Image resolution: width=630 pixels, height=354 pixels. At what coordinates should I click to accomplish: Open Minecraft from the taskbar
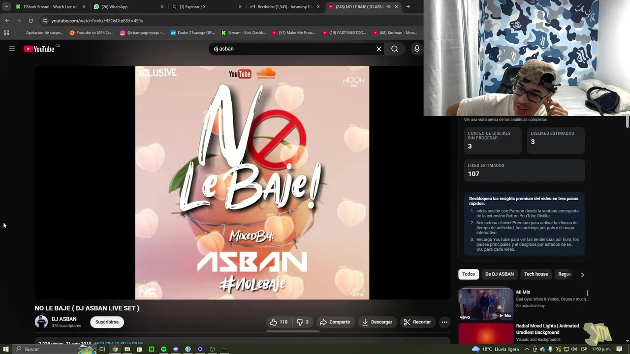point(152,349)
